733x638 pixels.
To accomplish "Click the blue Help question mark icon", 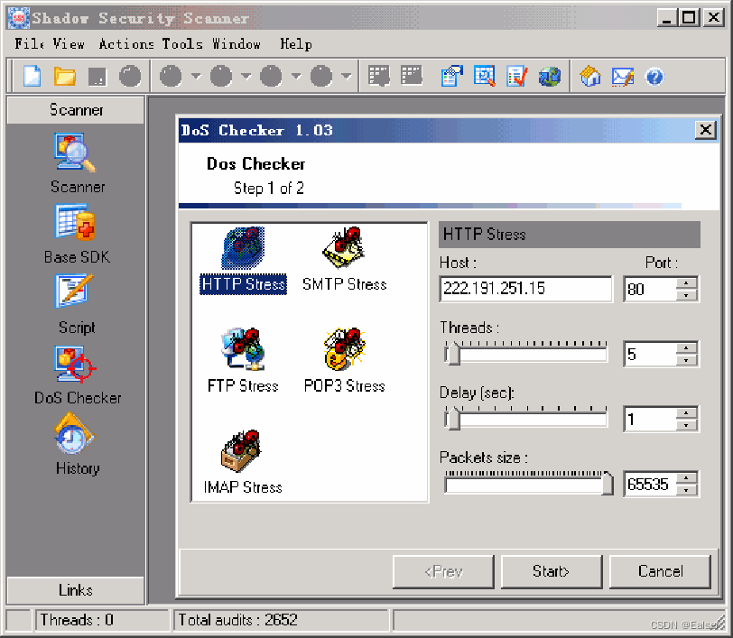I will tap(654, 77).
